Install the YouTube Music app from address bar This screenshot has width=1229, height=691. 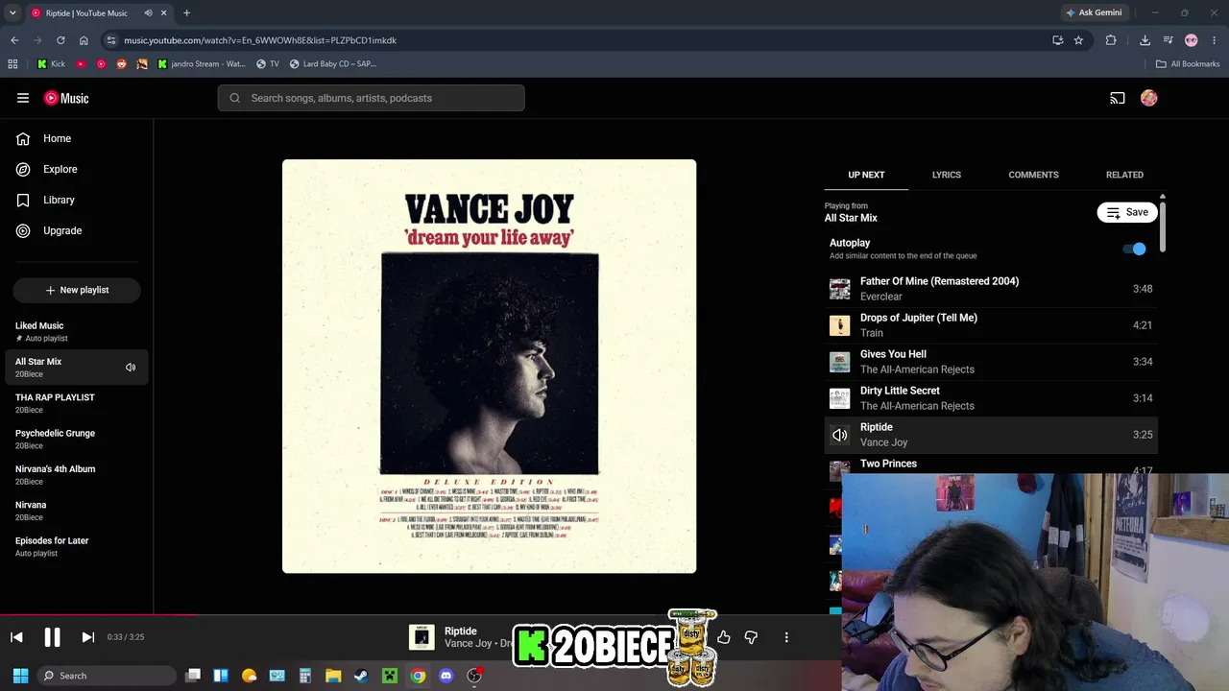click(x=1057, y=40)
